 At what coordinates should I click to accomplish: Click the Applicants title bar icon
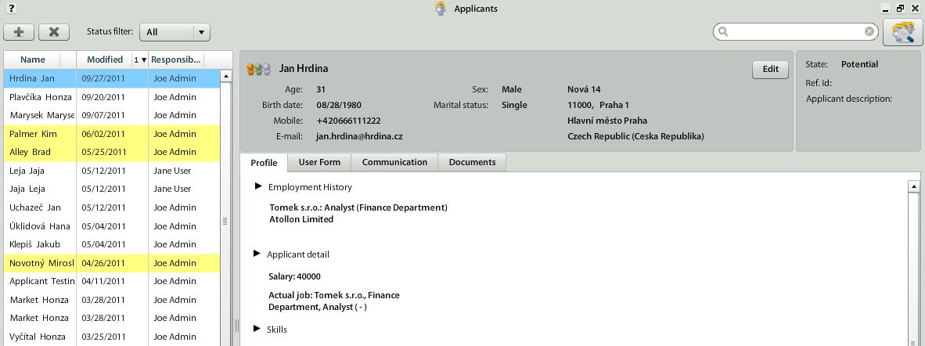click(x=441, y=9)
